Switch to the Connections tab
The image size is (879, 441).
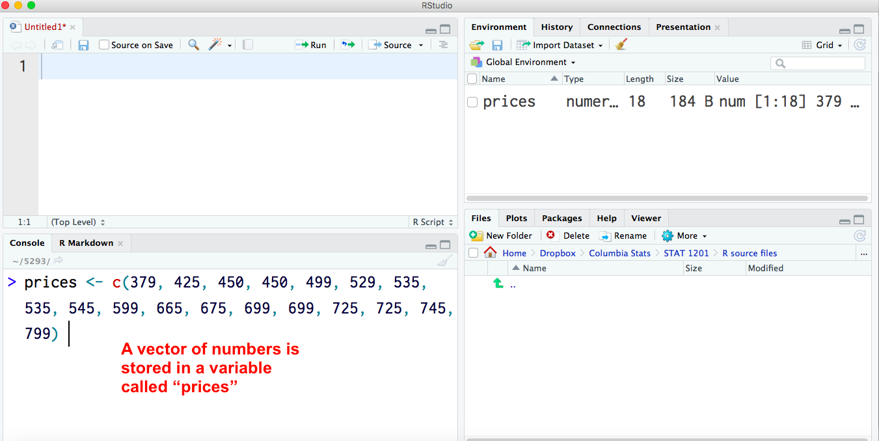pos(614,27)
